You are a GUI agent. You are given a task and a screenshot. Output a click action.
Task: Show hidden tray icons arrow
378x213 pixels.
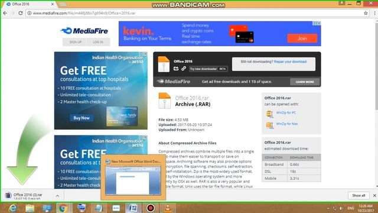coord(328,208)
